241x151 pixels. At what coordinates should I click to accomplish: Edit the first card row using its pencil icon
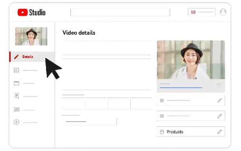[220, 100]
